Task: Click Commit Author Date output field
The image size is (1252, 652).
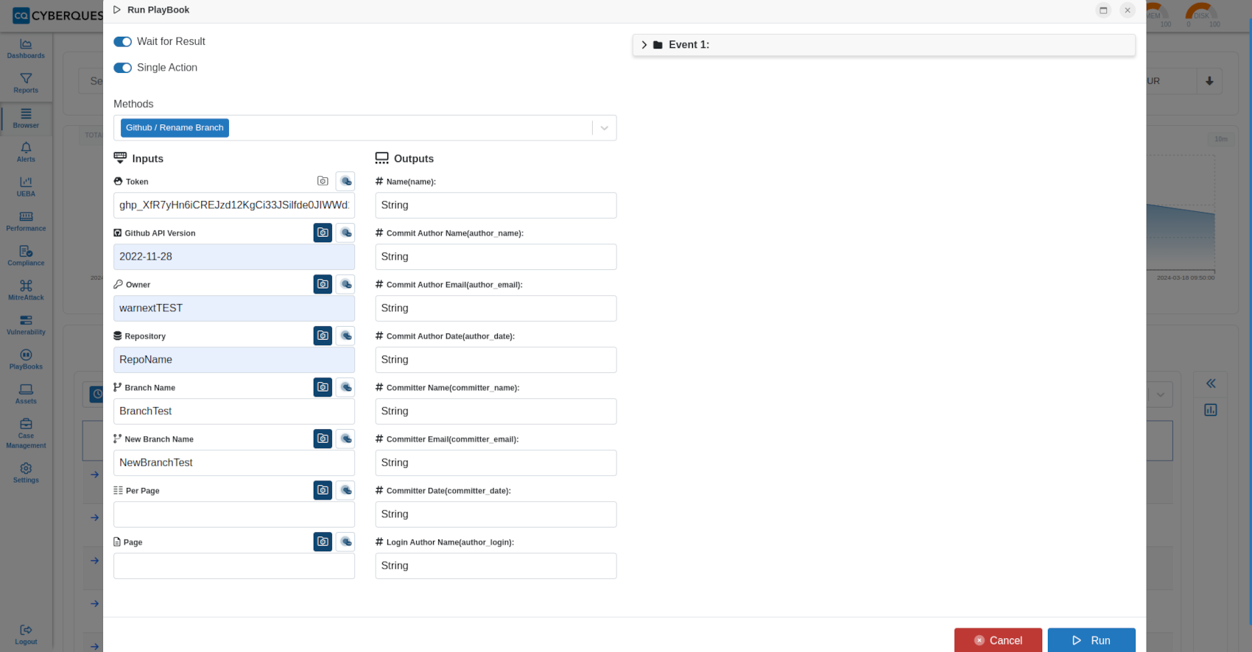Action: [496, 360]
